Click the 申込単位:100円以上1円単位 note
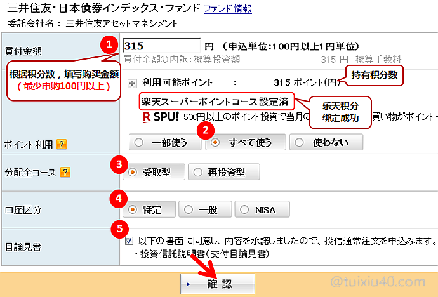The height and width of the screenshot is (297, 438). 291,46
